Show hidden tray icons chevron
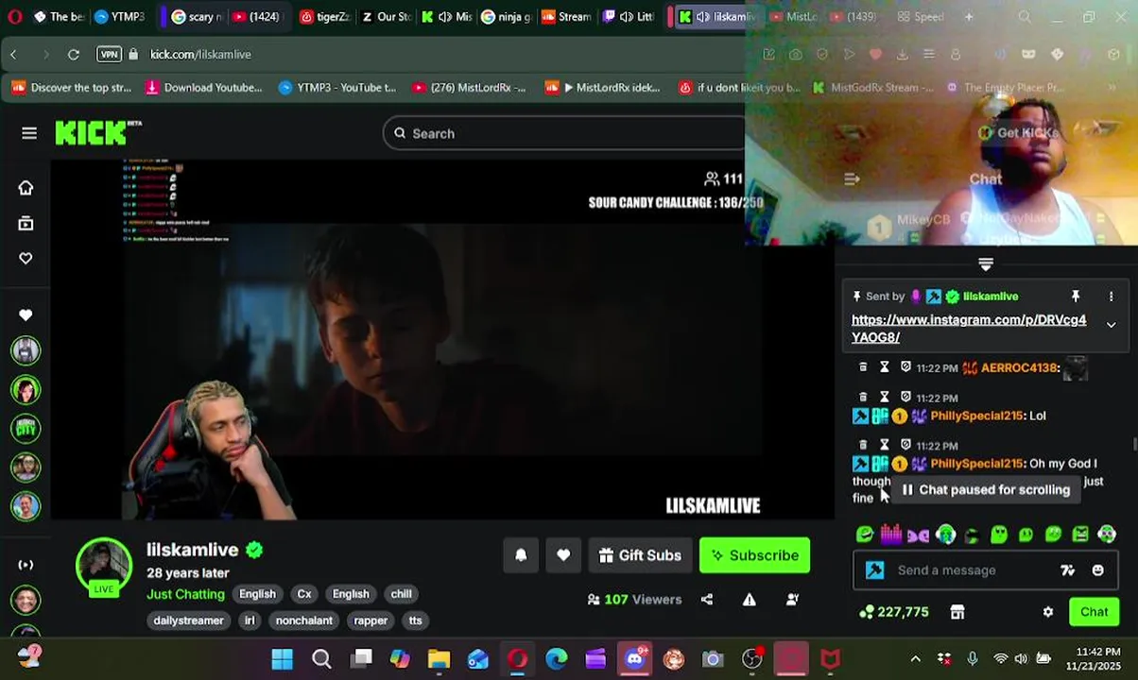This screenshot has height=680, width=1138. click(x=915, y=658)
